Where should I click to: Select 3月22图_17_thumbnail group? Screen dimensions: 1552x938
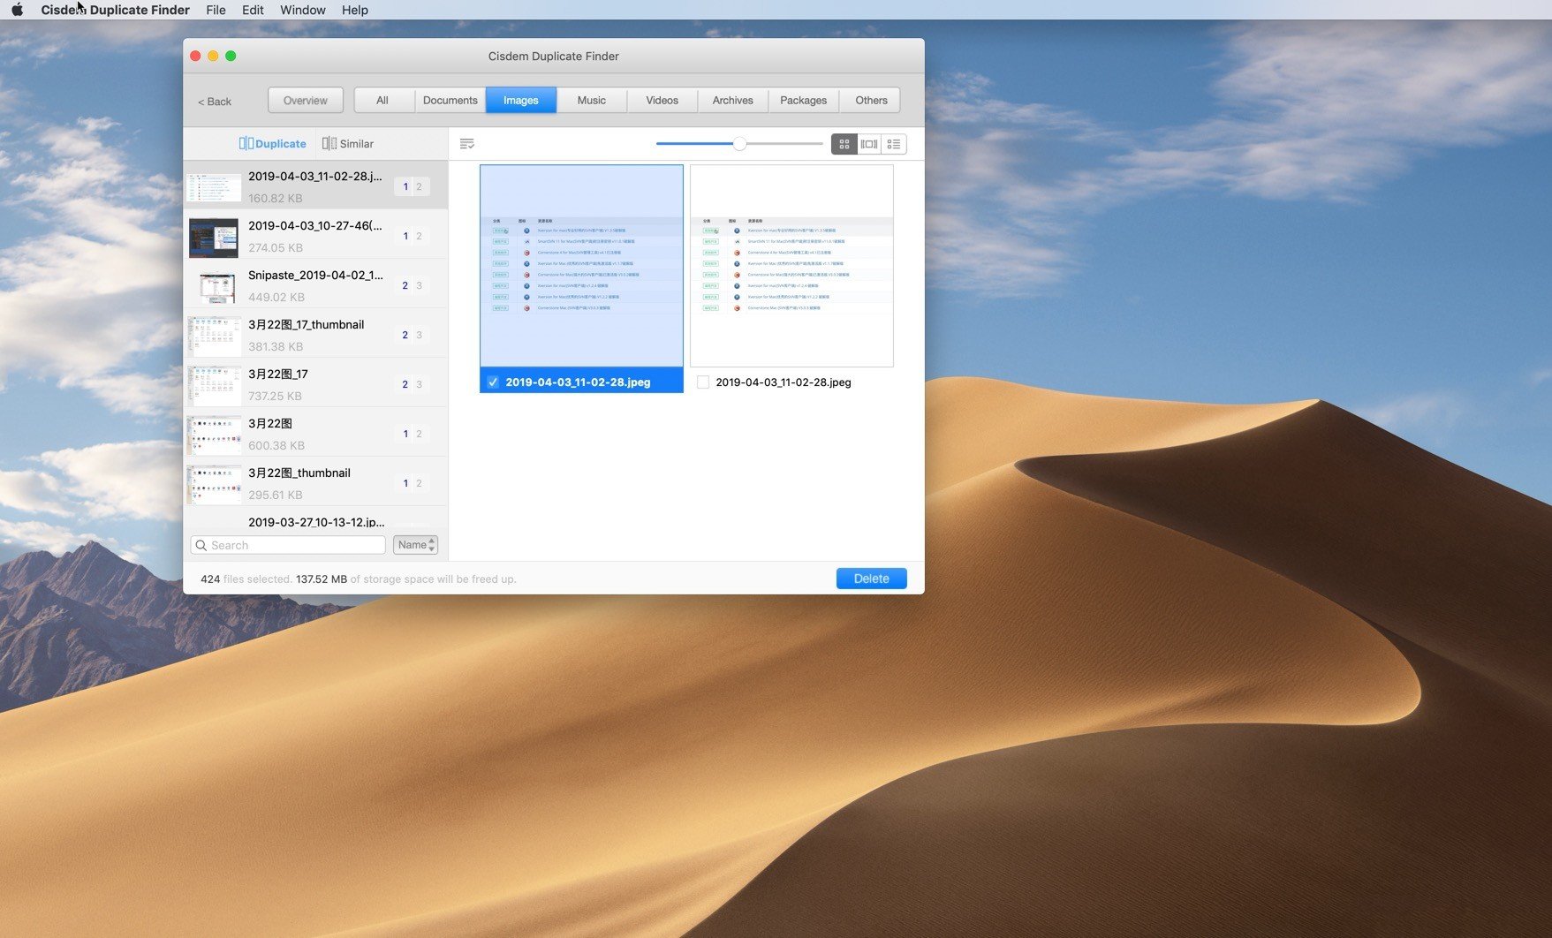click(315, 335)
